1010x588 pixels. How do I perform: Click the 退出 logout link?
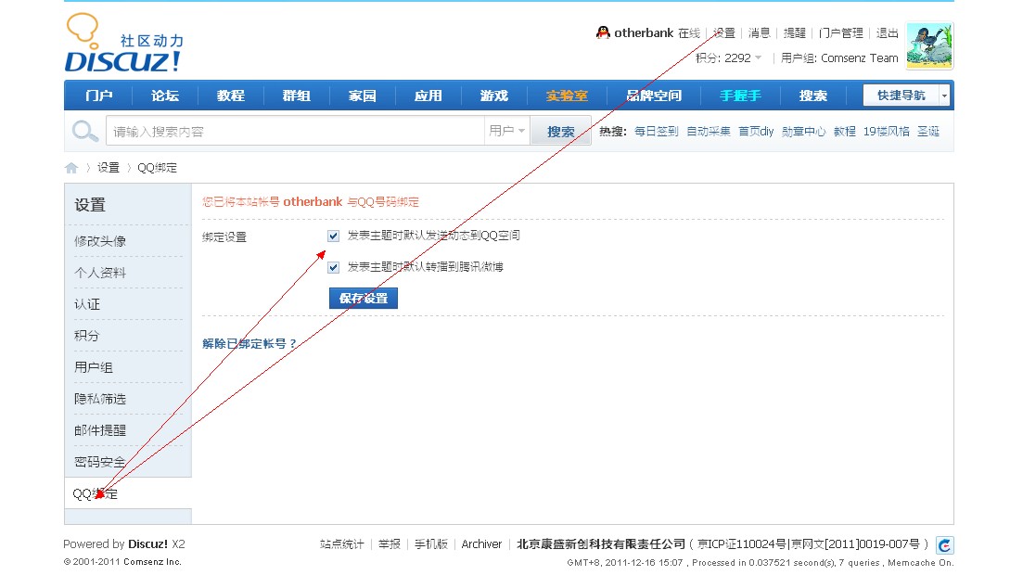point(887,33)
